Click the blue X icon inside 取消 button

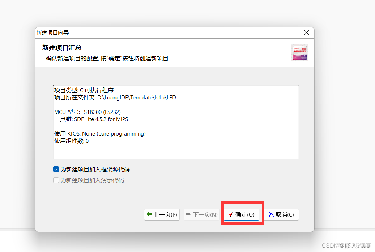click(x=271, y=214)
